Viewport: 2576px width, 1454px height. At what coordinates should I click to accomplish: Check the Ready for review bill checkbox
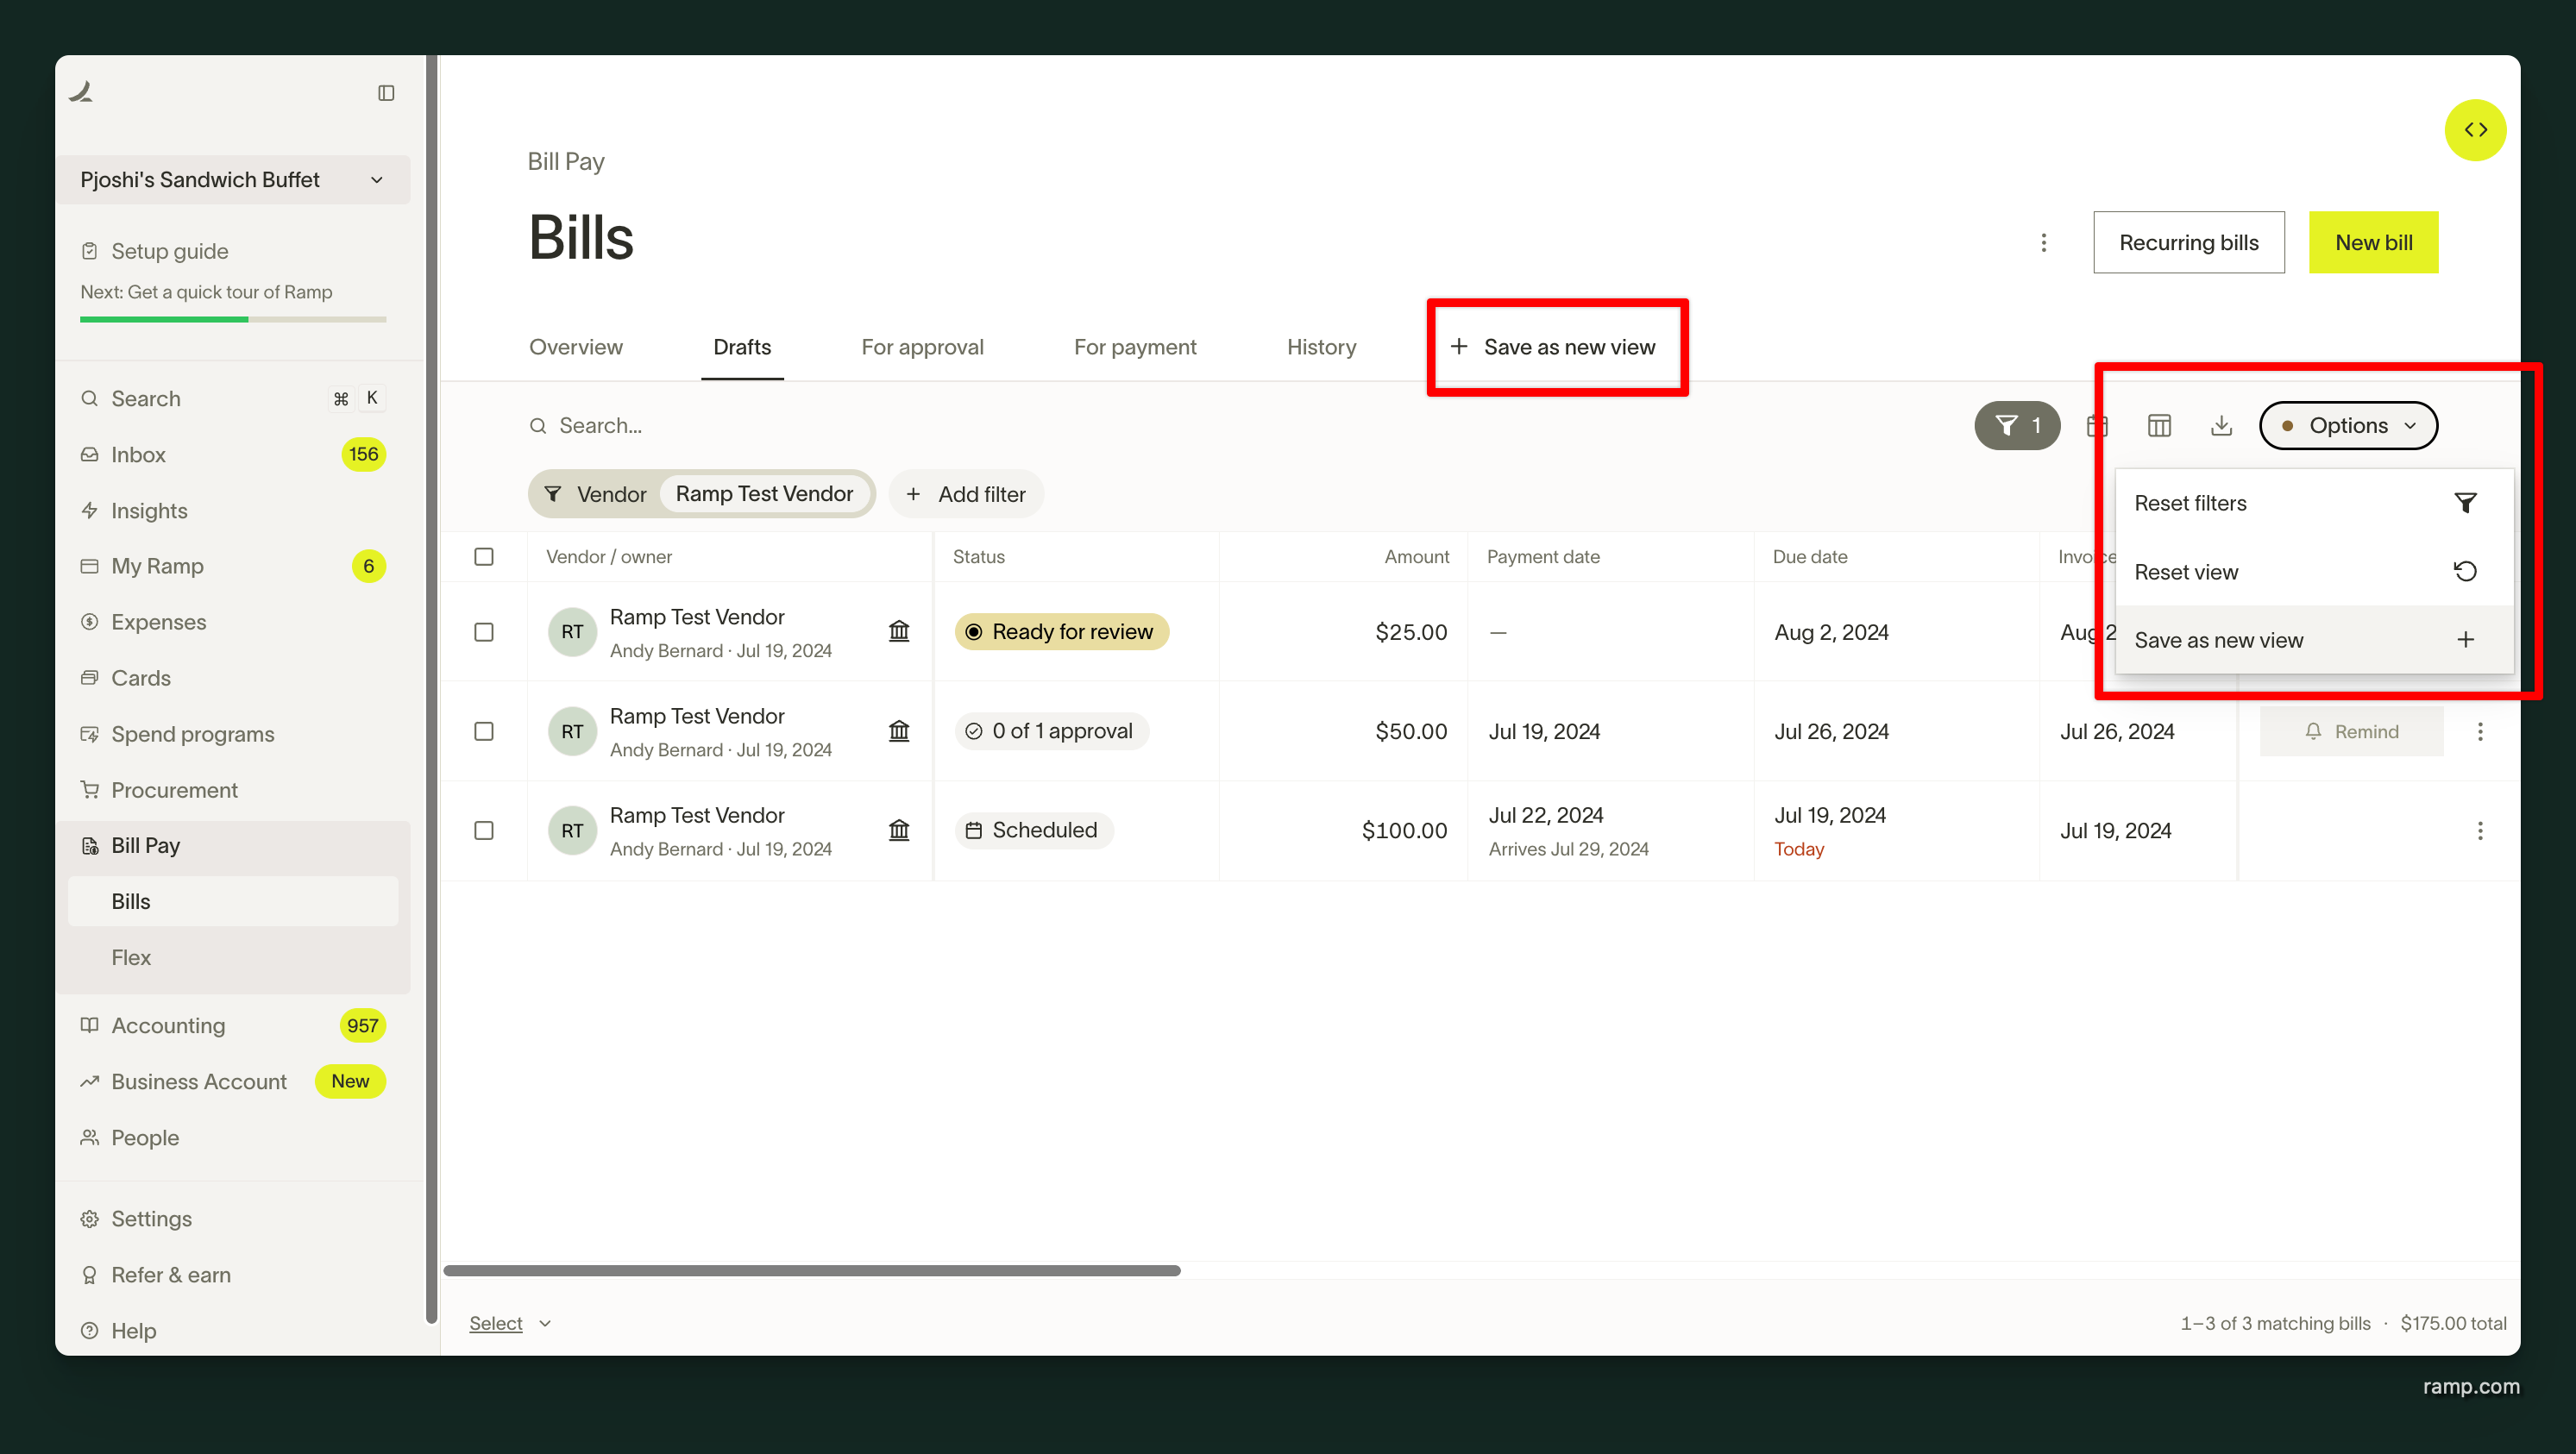[x=484, y=632]
